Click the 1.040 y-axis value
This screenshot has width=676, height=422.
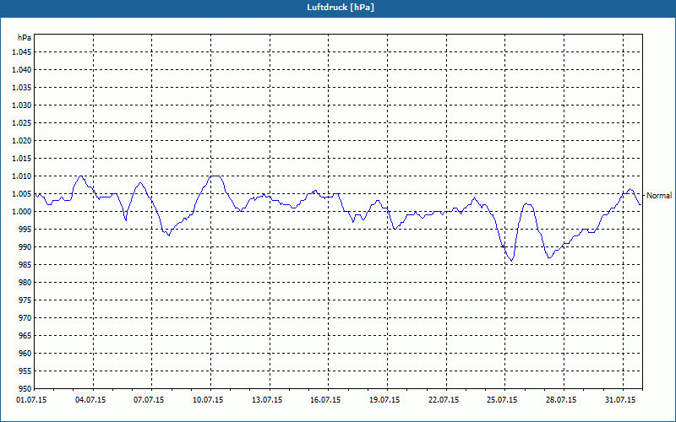pos(22,70)
